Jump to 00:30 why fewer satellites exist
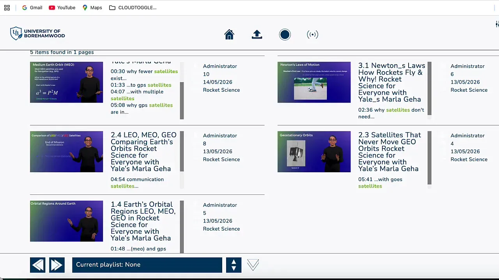Image resolution: width=499 pixels, height=280 pixels. pos(144,75)
